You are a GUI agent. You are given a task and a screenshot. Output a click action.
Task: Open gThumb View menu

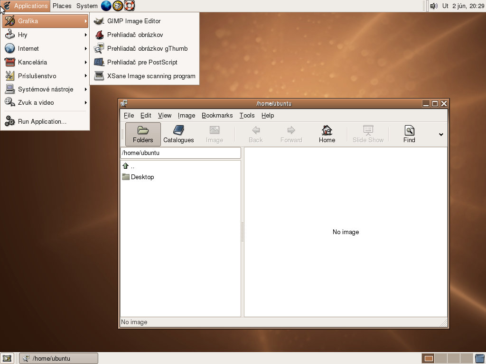(x=165, y=116)
